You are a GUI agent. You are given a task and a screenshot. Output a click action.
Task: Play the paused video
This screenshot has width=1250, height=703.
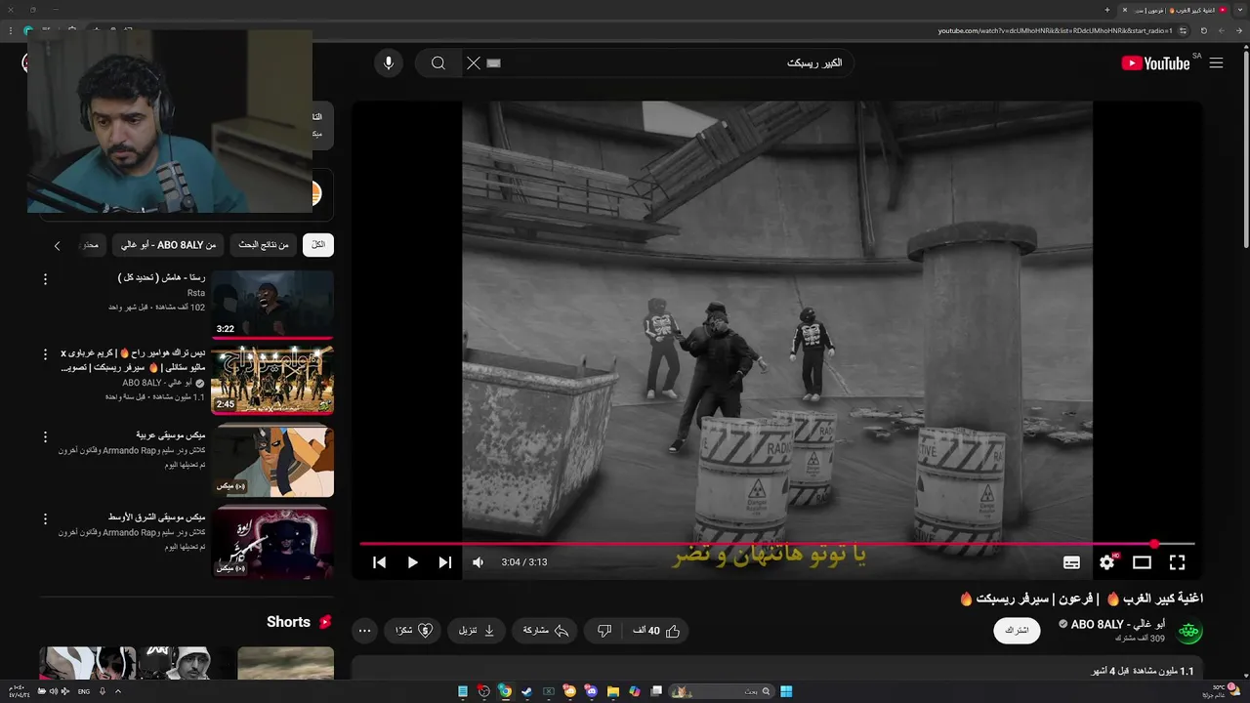[x=412, y=562]
